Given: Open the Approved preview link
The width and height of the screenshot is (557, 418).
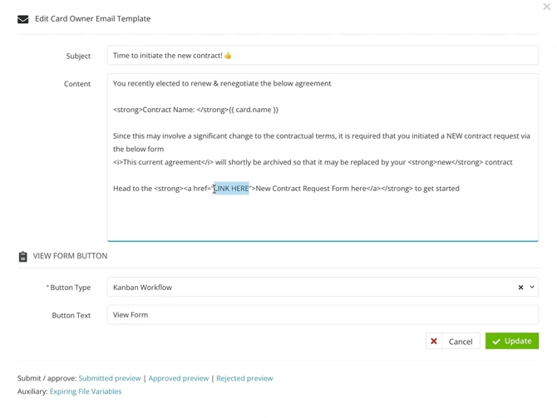Looking at the screenshot, I should (179, 378).
